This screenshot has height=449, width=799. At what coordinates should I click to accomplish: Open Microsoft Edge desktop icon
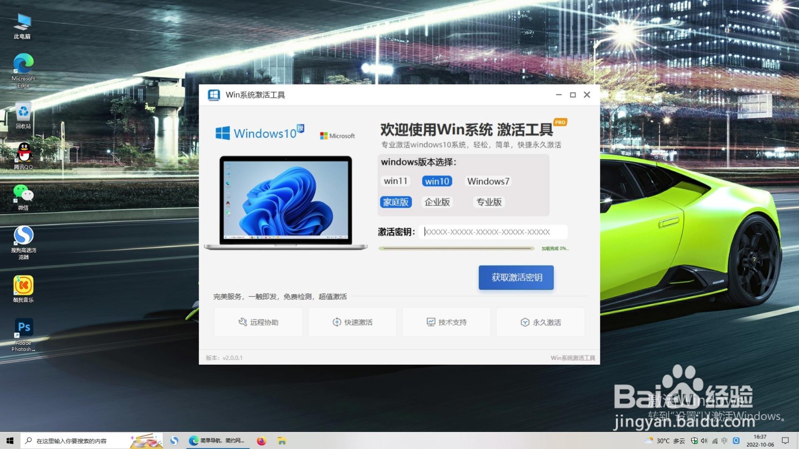pos(23,71)
